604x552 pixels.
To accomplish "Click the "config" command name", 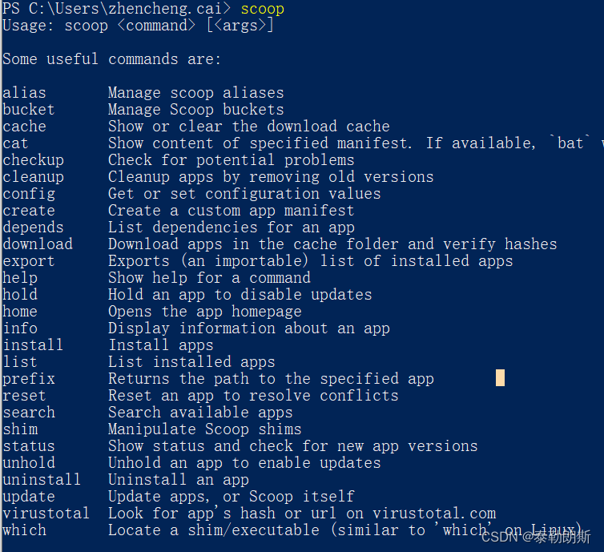I will pos(29,194).
